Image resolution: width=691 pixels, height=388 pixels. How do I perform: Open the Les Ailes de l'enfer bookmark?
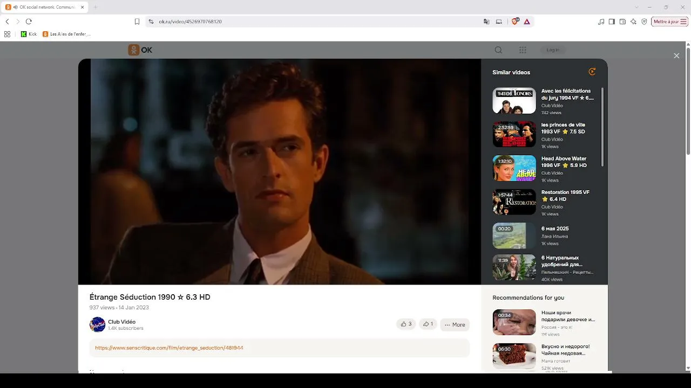coord(66,34)
